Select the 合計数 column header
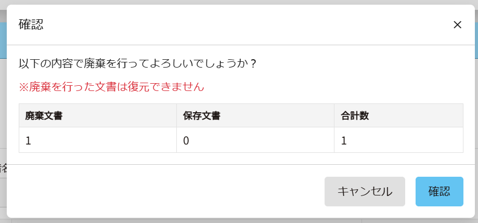 [355, 116]
